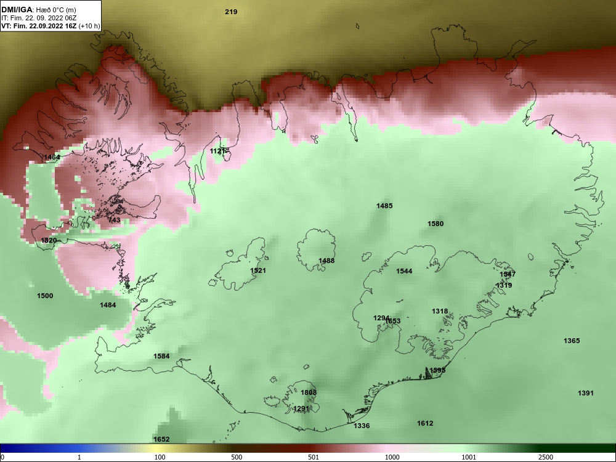The image size is (616, 462).
Task: Click the legend label 100
Action: click(160, 457)
